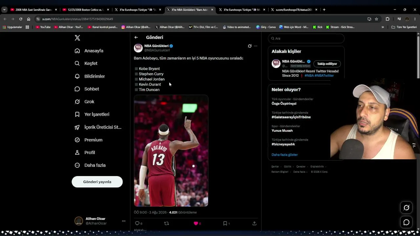The image size is (420, 236).
Task: Open Uygulamalar apps shortcut in bookmarks bar
Action: coord(12,27)
